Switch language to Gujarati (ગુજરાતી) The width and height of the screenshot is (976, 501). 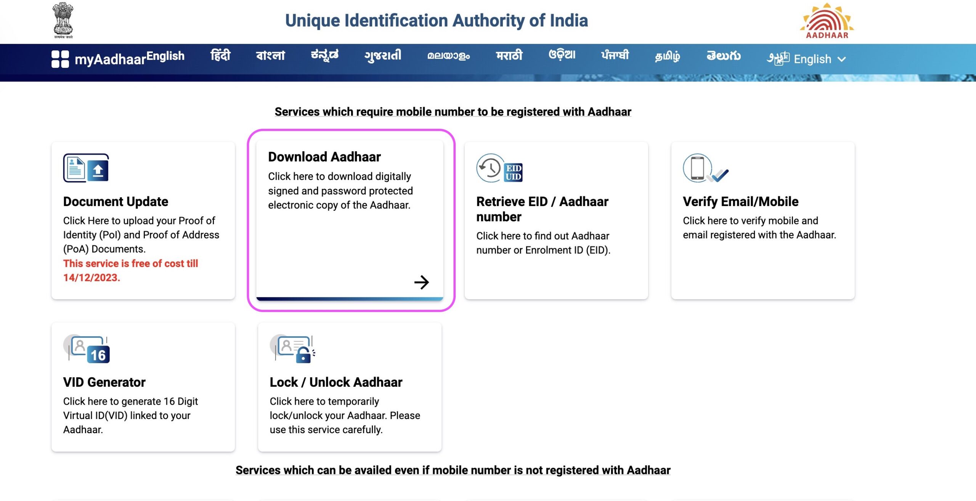point(383,56)
